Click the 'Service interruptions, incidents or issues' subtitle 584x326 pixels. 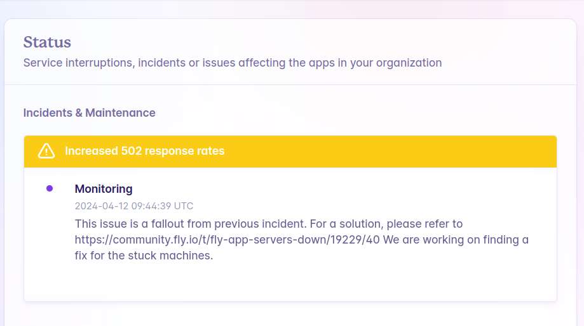tap(233, 63)
